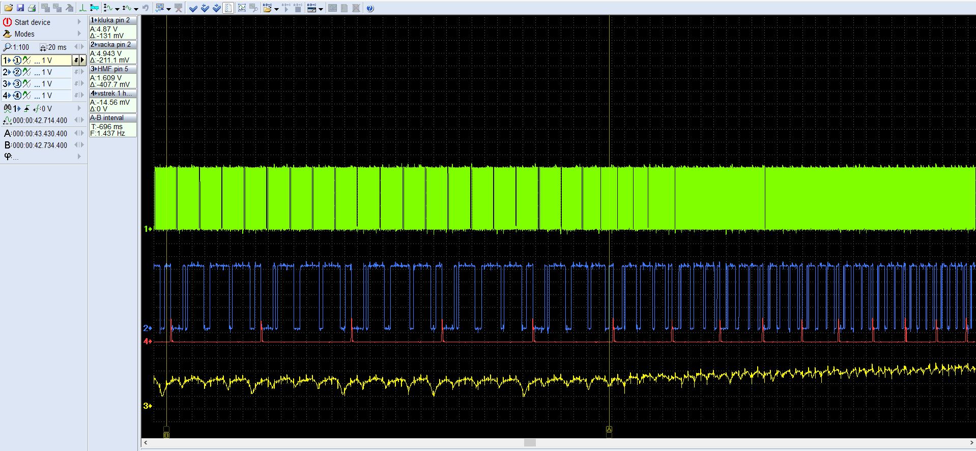Click the checkmark with right arrow icon
The width and height of the screenshot is (976, 451).
[216, 8]
